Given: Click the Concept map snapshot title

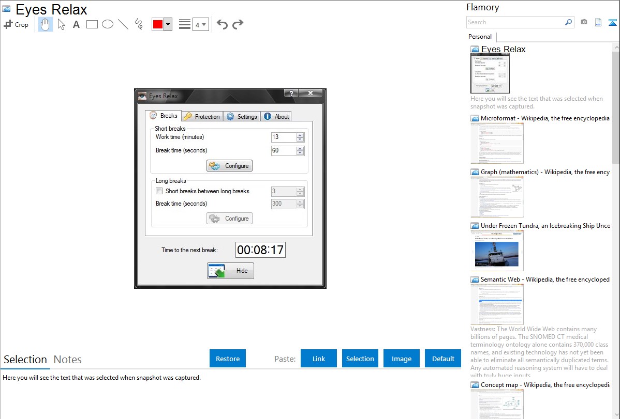Looking at the screenshot, I should tap(545, 385).
